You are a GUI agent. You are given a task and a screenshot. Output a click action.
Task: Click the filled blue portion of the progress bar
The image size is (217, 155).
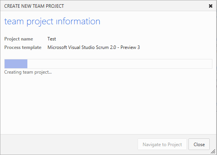coord(16,64)
